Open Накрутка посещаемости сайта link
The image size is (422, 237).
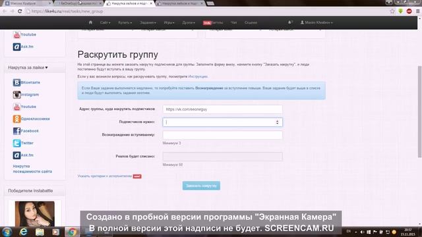pos(32,169)
